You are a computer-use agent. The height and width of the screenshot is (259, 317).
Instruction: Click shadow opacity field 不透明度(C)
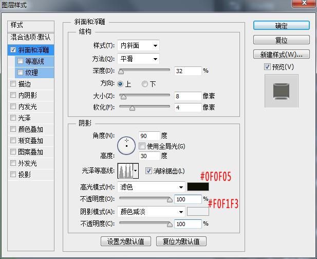pyautogui.click(x=188, y=224)
